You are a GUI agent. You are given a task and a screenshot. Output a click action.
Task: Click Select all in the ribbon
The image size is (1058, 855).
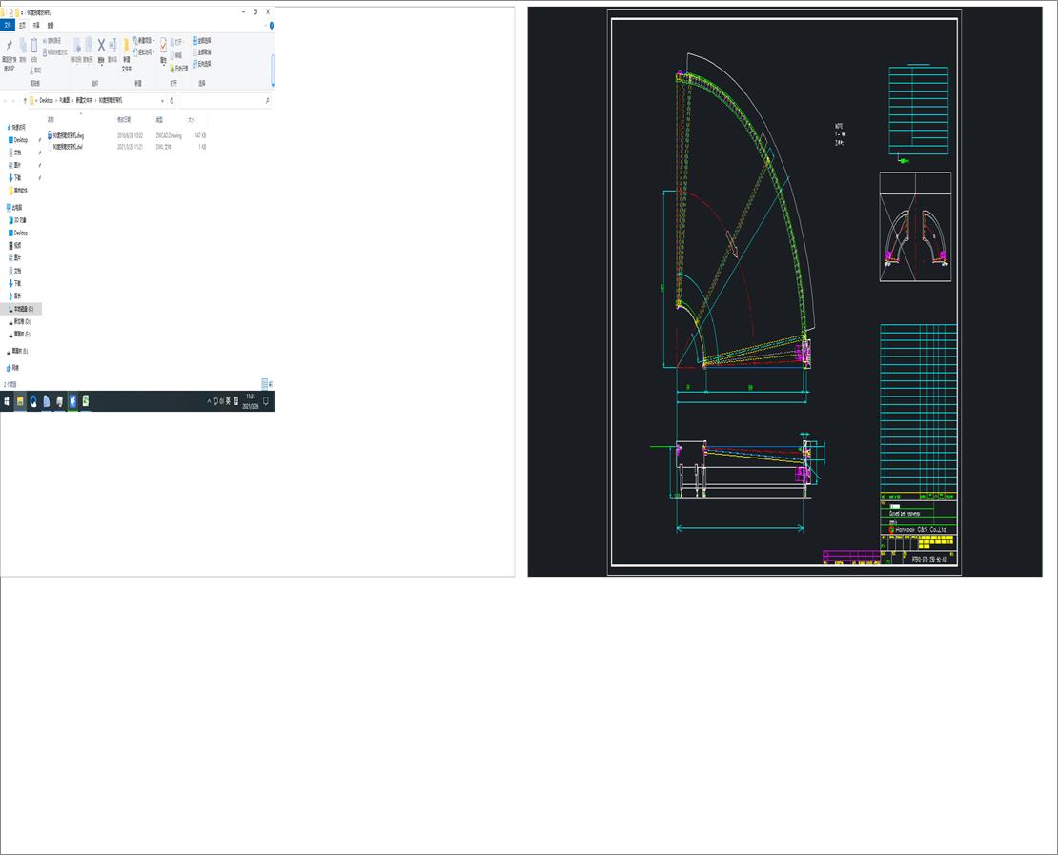(202, 41)
